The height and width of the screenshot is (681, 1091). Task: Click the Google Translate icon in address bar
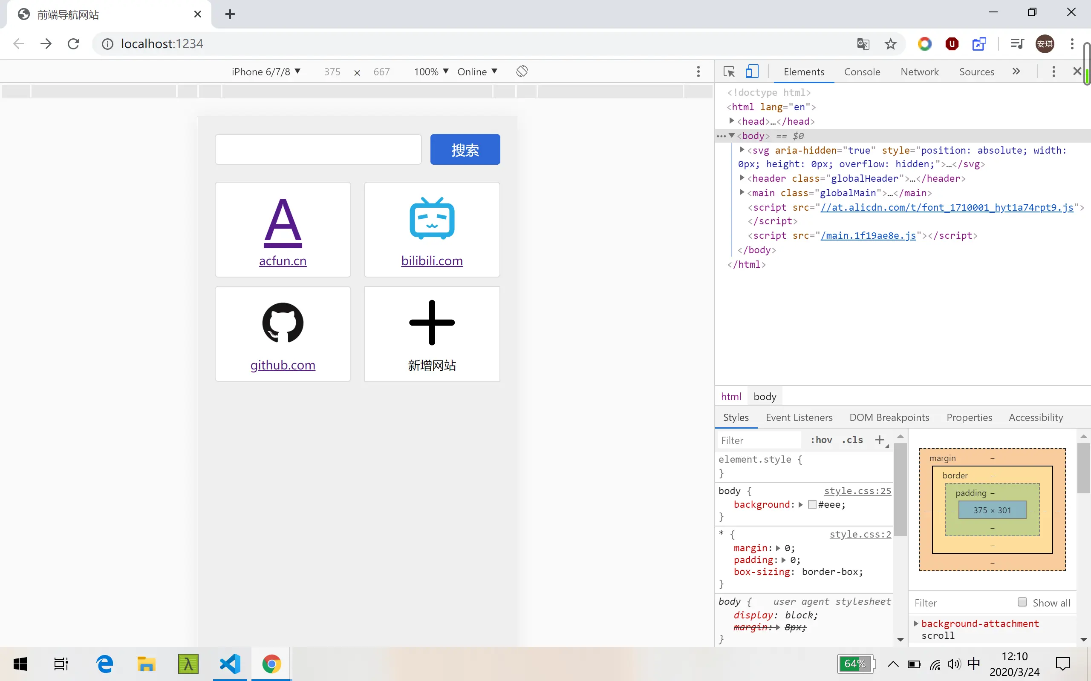(863, 44)
